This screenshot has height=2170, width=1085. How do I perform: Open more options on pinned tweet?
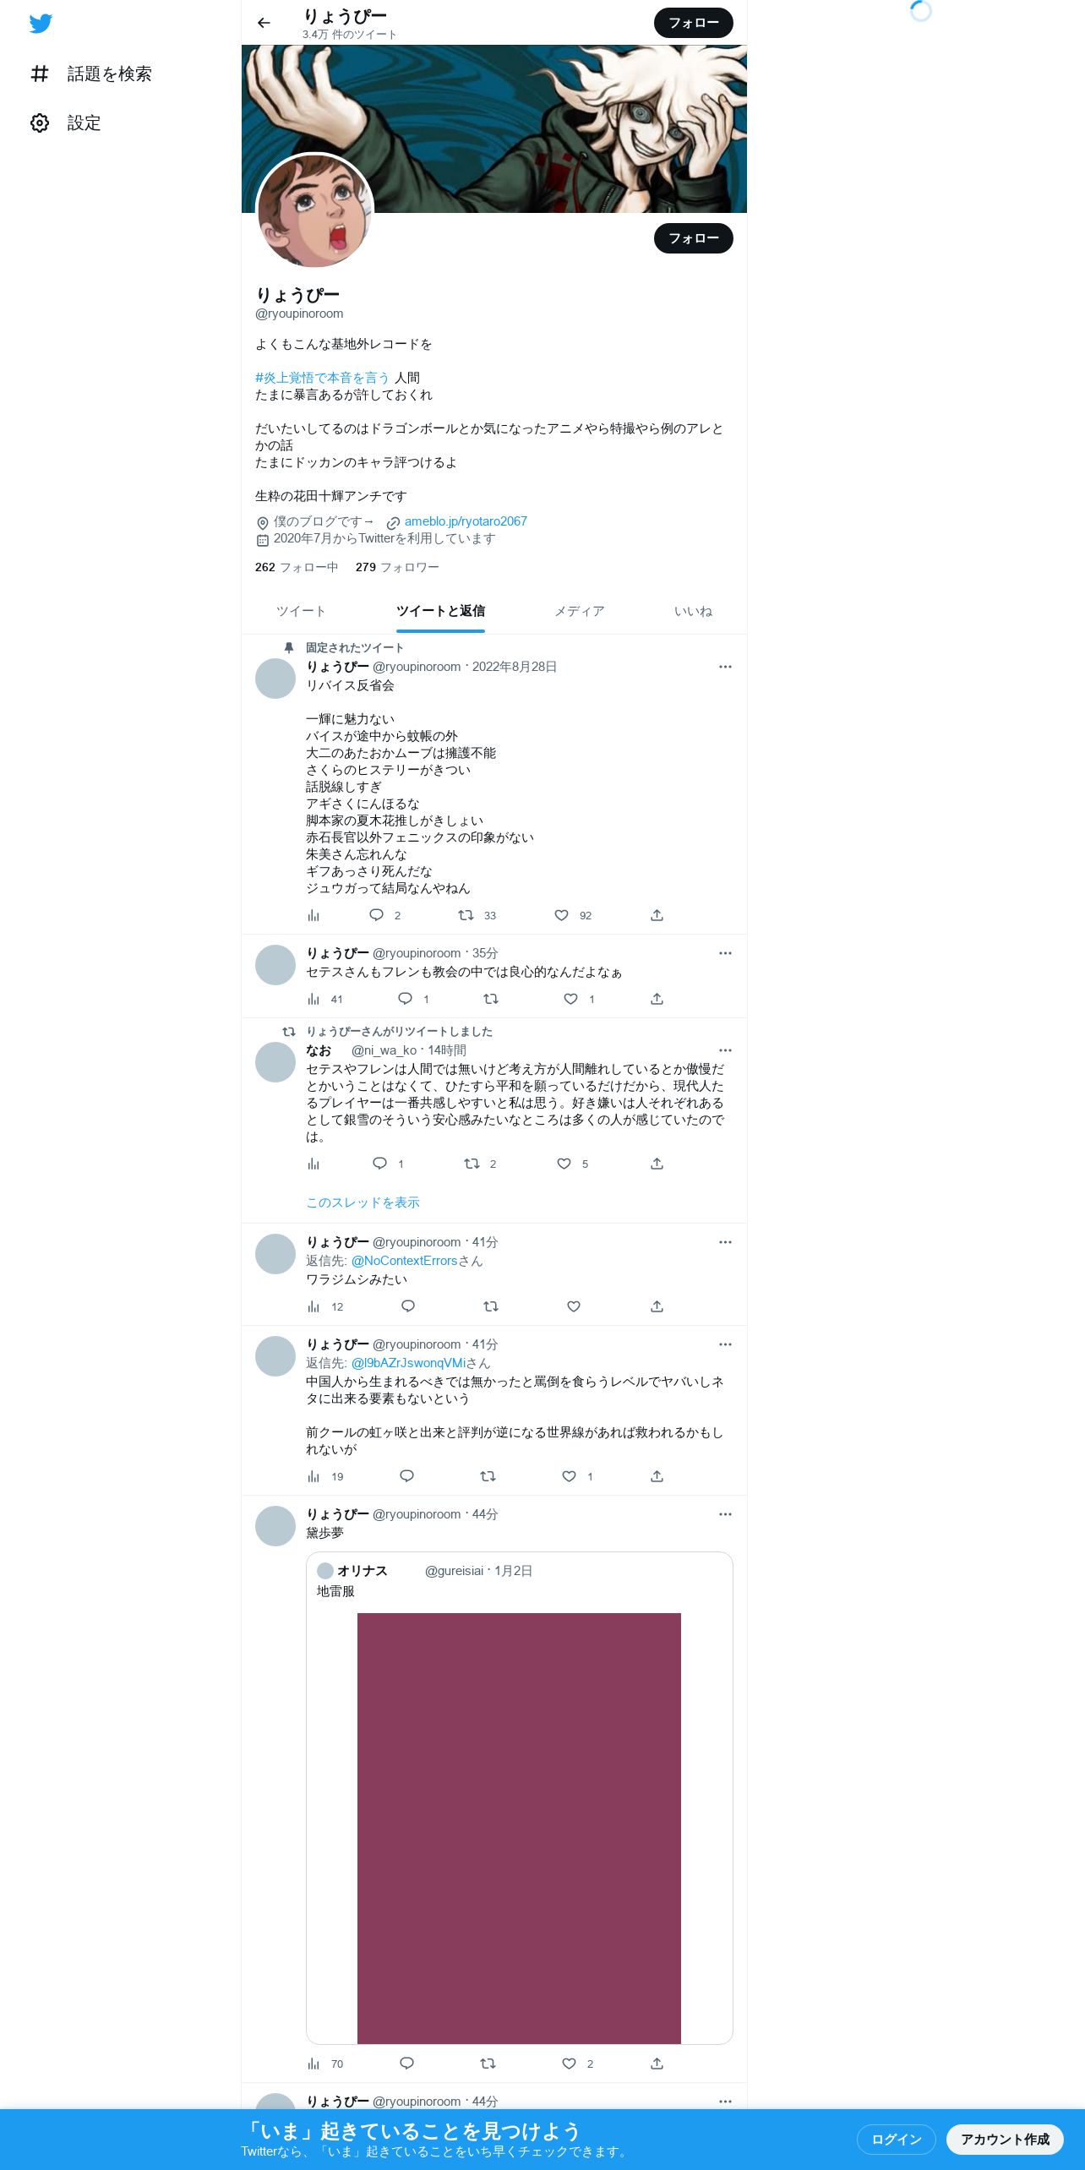pos(725,667)
